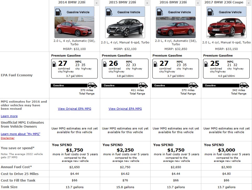This screenshot has height=190, width=252.
Task: Open View Original EPA MPG for 2014 228i
Action: coord(74,109)
